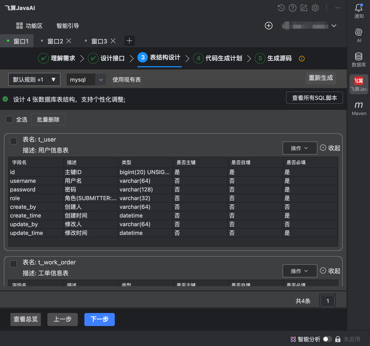Click the 下一步 button

pyautogui.click(x=99, y=319)
